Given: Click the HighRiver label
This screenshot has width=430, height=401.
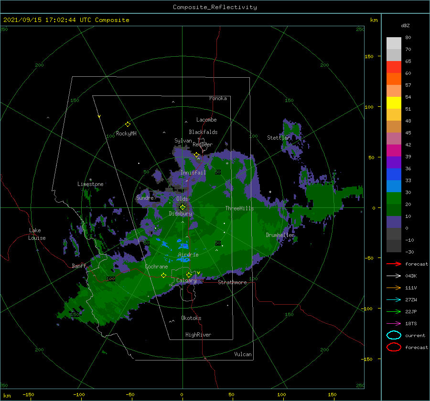Looking at the screenshot, I should [198, 335].
